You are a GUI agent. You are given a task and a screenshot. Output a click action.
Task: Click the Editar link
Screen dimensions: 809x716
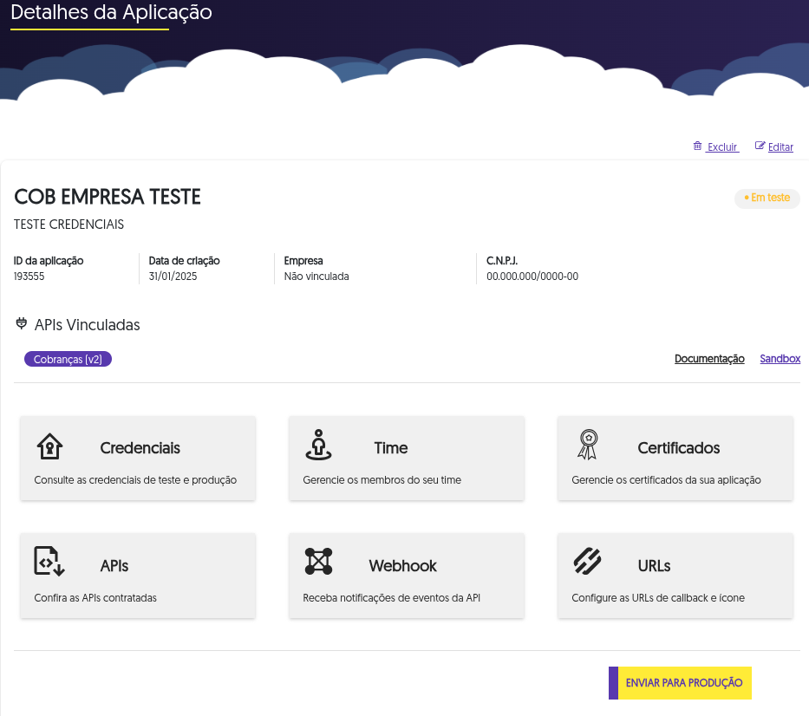780,147
